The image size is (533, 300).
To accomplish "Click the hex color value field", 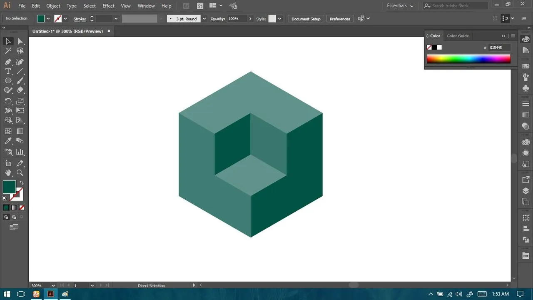I will click(x=500, y=47).
